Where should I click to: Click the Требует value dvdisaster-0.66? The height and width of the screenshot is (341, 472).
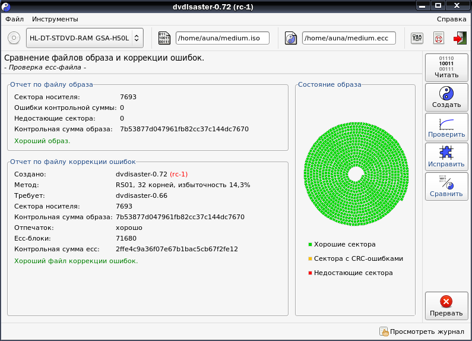141,196
